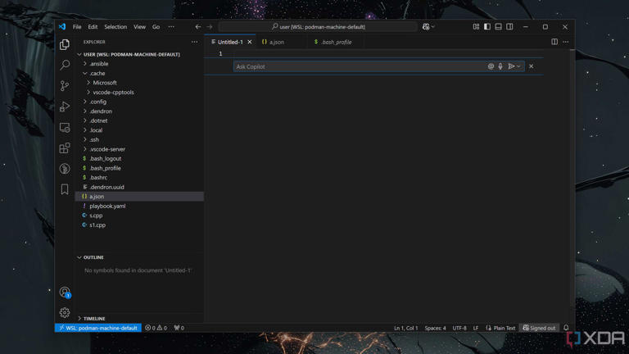Toggle the primary side bar layout button

(487, 27)
